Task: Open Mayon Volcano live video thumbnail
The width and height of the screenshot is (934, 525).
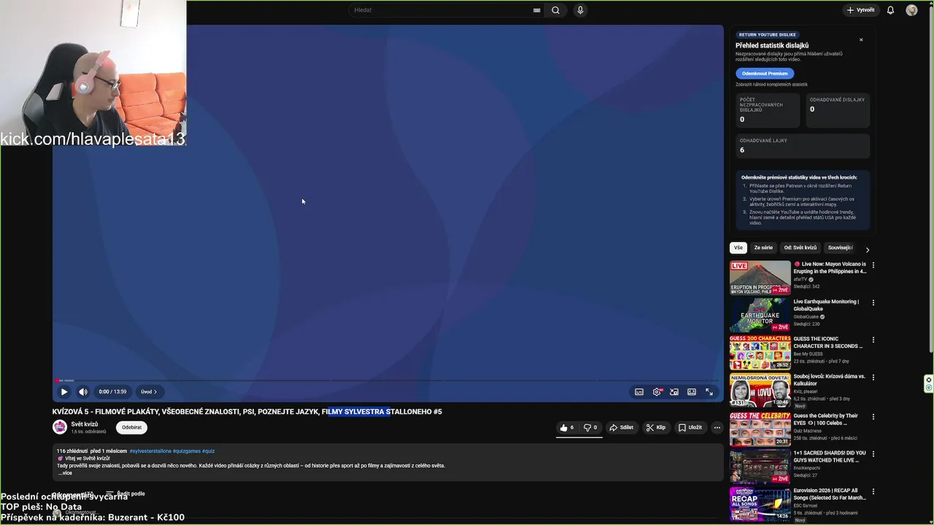Action: click(760, 278)
